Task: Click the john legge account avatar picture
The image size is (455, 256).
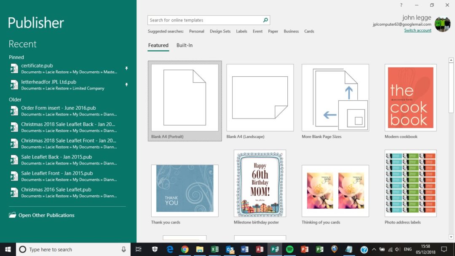Action: click(443, 24)
